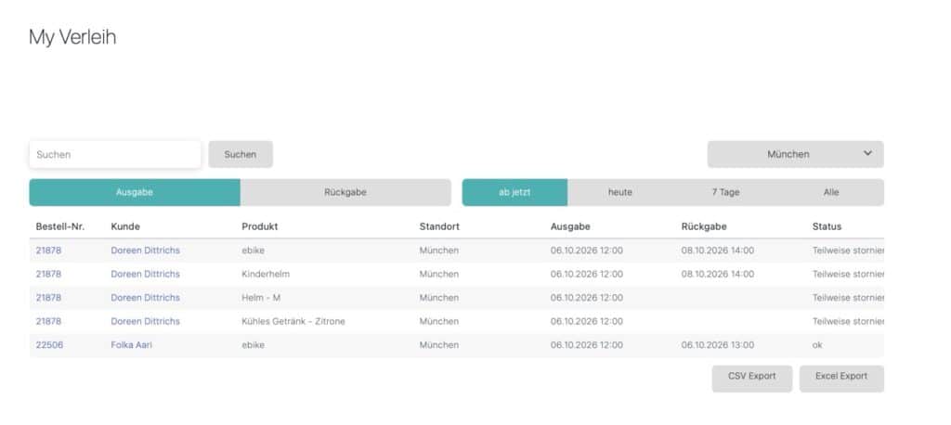Click the CSV Export button
Screen dimensions: 951x425
click(752, 379)
